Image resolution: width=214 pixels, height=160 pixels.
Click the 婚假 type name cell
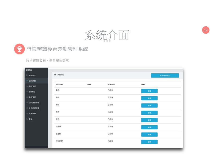pyautogui.click(x=58, y=105)
